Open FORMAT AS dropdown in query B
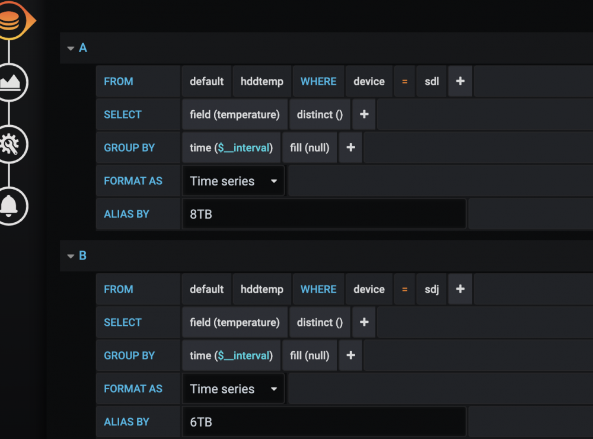This screenshot has width=593, height=439. (x=233, y=389)
